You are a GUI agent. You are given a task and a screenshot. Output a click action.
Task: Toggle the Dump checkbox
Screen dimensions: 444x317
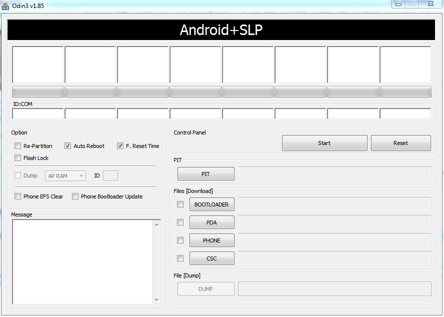(x=17, y=175)
